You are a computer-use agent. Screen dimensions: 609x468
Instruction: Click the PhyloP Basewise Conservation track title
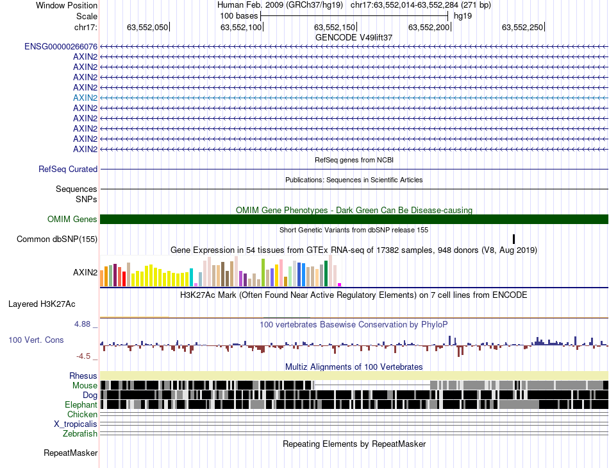(x=354, y=325)
